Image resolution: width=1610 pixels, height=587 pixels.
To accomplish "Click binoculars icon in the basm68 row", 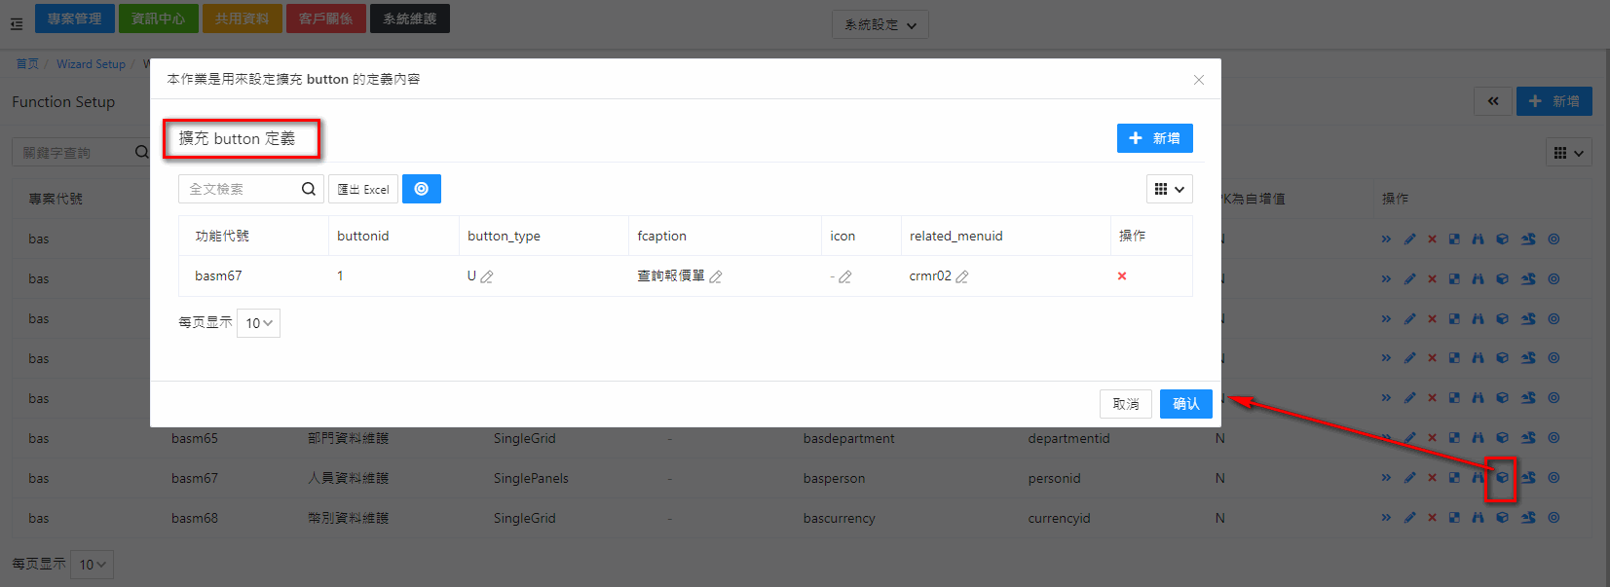I will pos(1478,518).
